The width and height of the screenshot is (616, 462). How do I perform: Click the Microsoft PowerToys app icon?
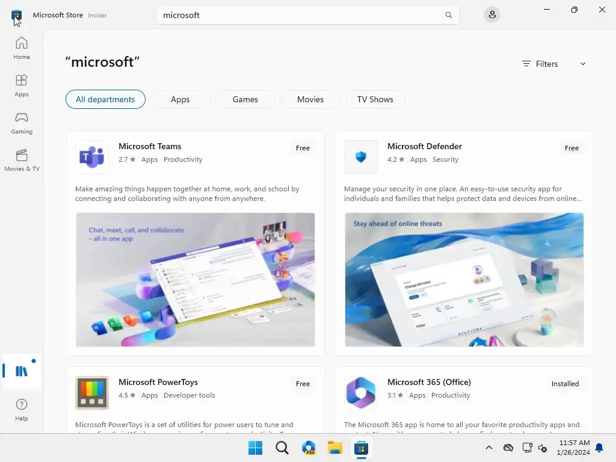(92, 392)
